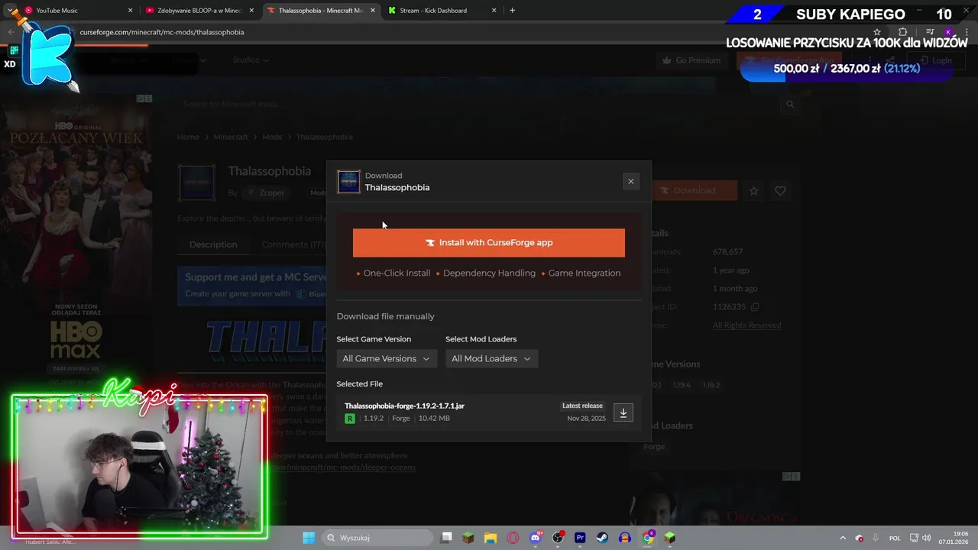This screenshot has height=550, width=978.
Task: Open the Go Premium link
Action: coord(691,60)
